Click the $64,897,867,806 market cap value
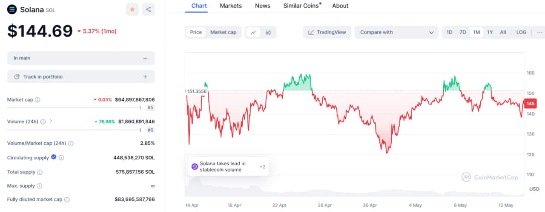The height and width of the screenshot is (212, 545). tap(135, 100)
